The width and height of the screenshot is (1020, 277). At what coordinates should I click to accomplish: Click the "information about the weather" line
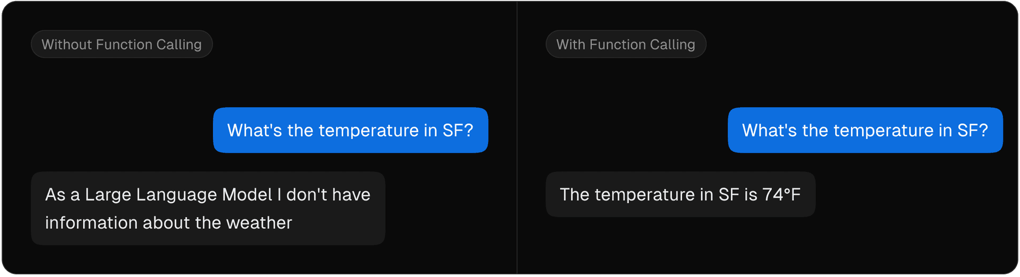pos(168,223)
